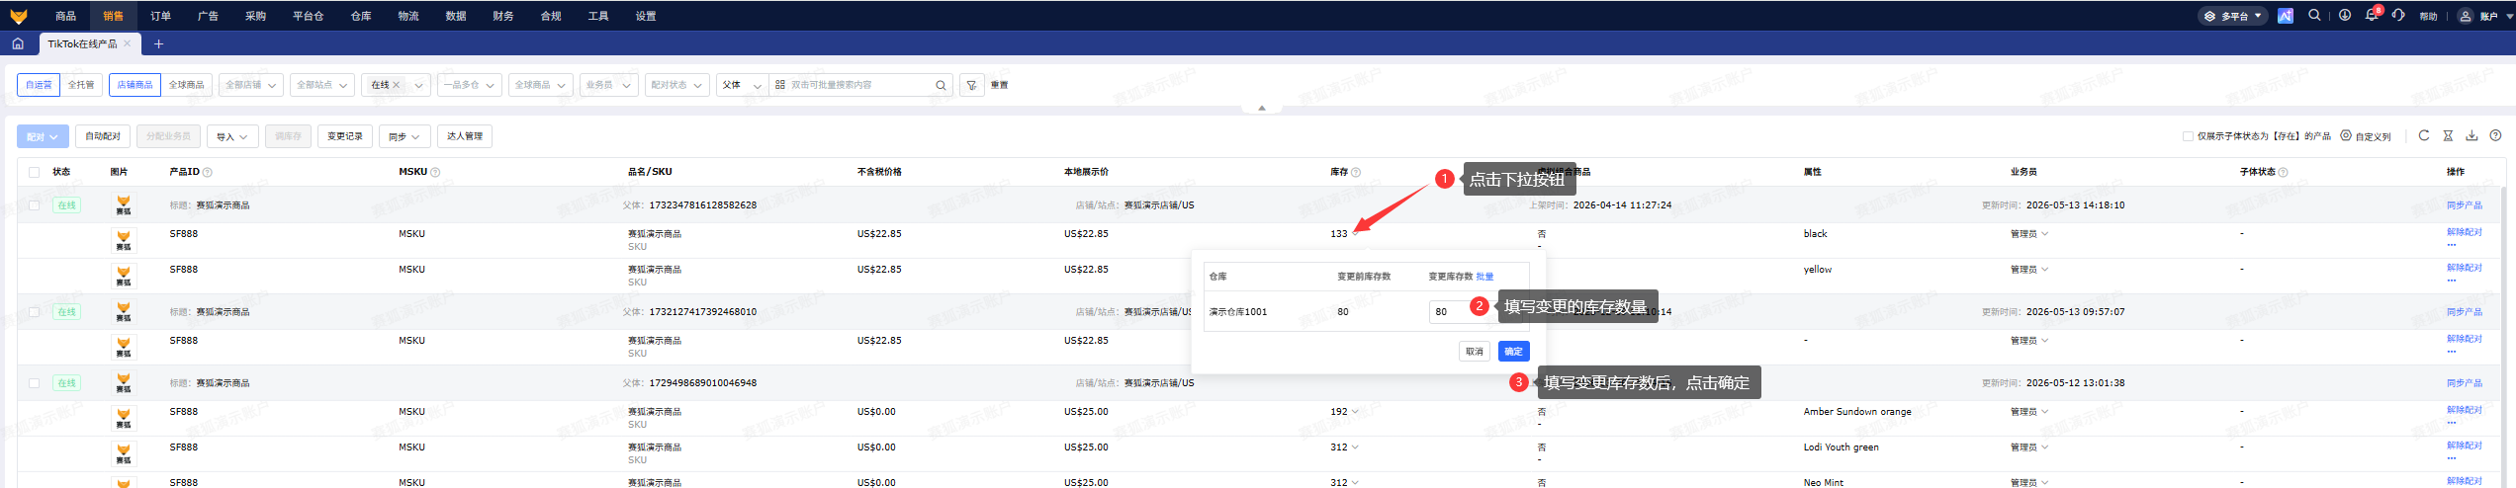Refresh the product table
Image resolution: width=2516 pixels, height=488 pixels.
2424,136
